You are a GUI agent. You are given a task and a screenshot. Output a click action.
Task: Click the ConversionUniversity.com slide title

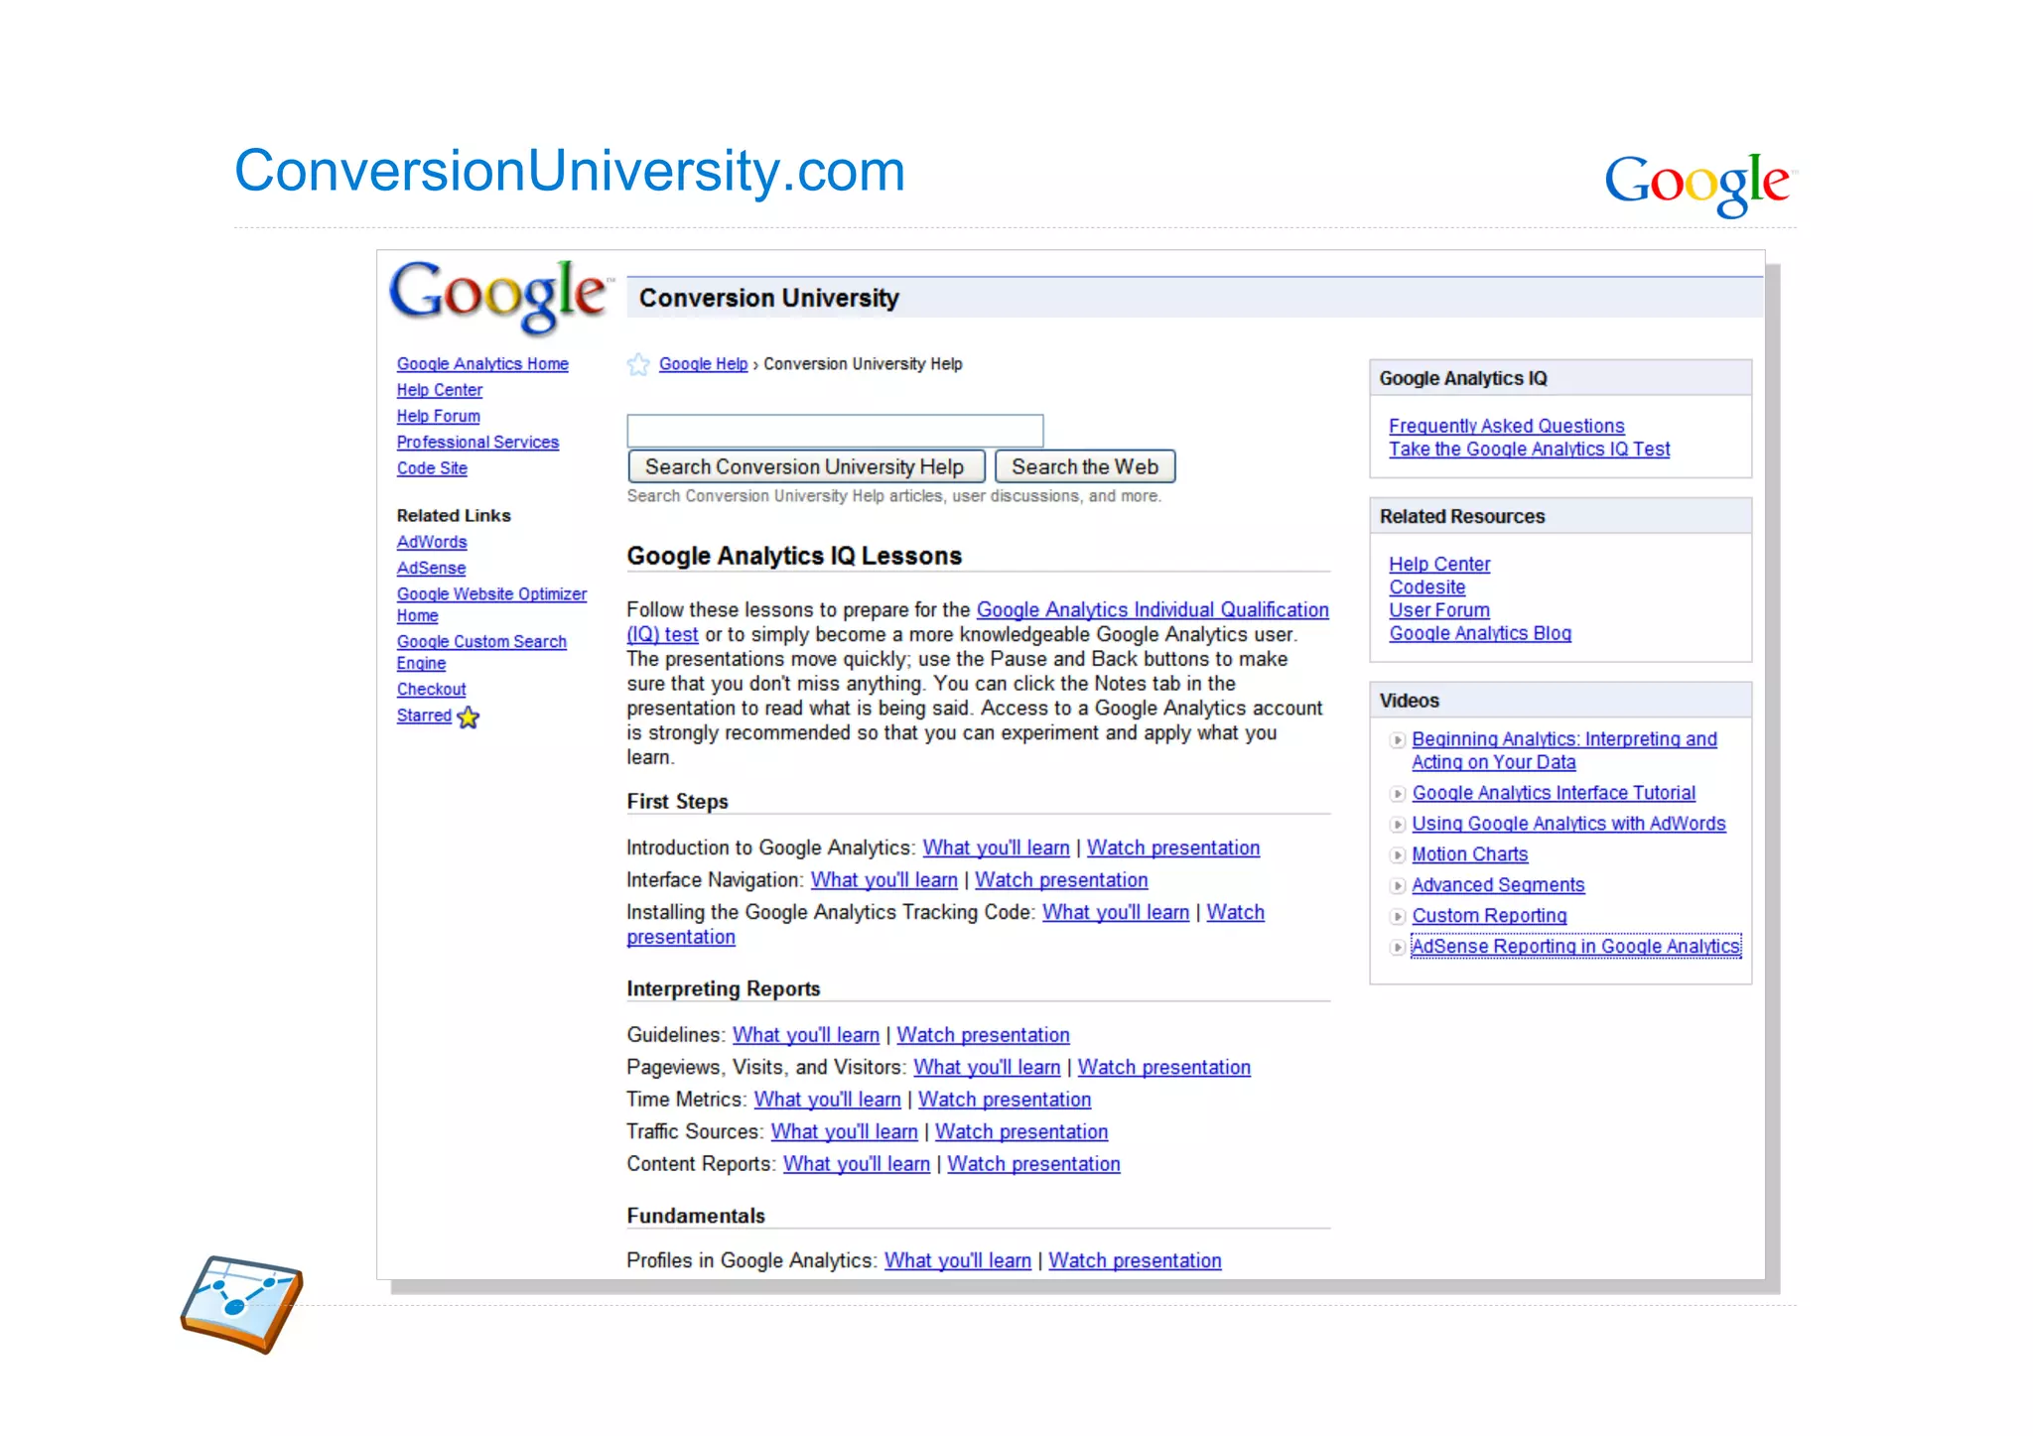(570, 171)
